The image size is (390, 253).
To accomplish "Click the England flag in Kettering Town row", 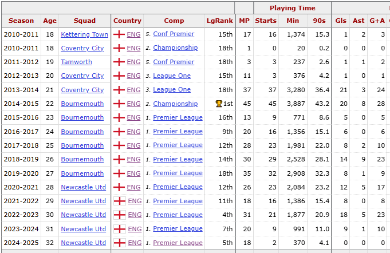I will point(119,34).
